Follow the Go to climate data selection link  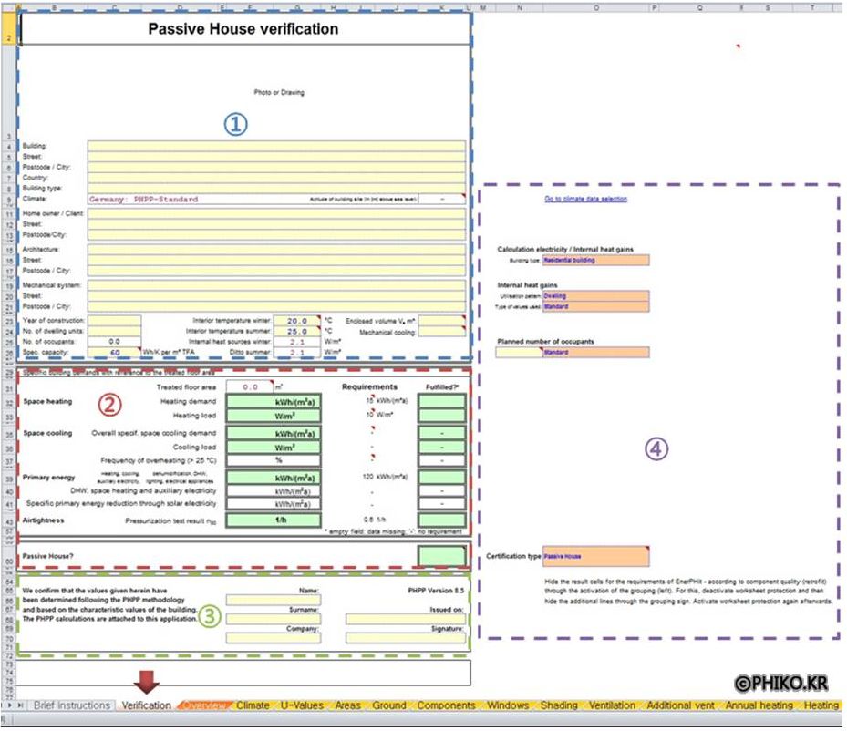(x=585, y=199)
